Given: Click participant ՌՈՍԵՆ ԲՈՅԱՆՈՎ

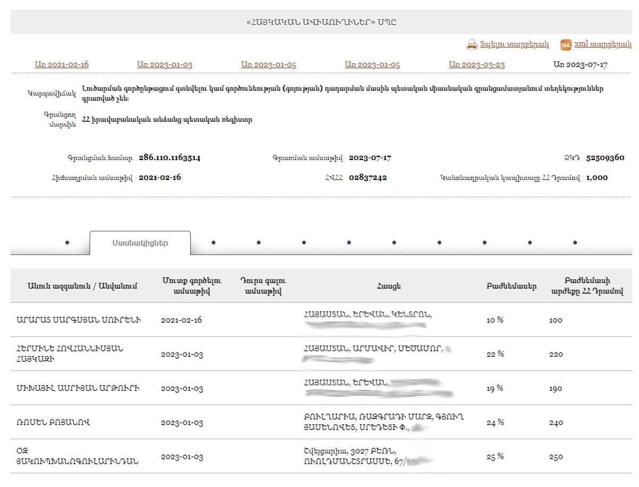Looking at the screenshot, I should [53, 423].
